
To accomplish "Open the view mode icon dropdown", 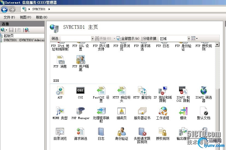I will (x=194, y=38).
